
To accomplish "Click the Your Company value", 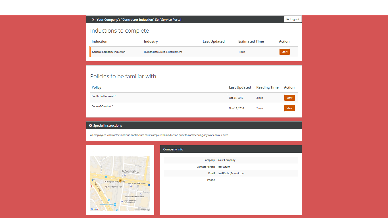I will pyautogui.click(x=227, y=160).
